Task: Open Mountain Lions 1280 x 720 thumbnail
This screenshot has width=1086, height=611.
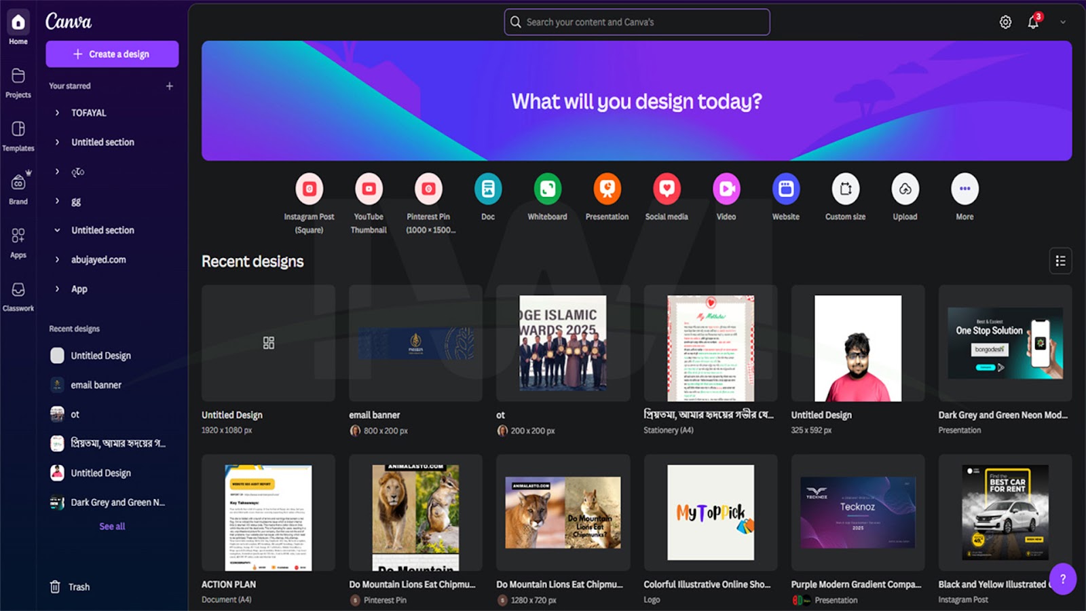Action: [x=563, y=513]
